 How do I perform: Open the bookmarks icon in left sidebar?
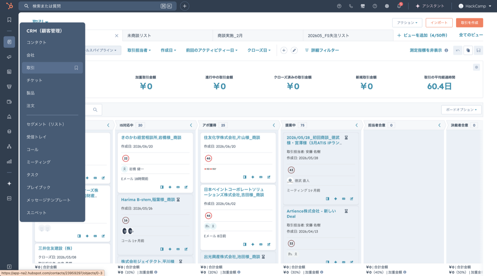(x=9, y=20)
